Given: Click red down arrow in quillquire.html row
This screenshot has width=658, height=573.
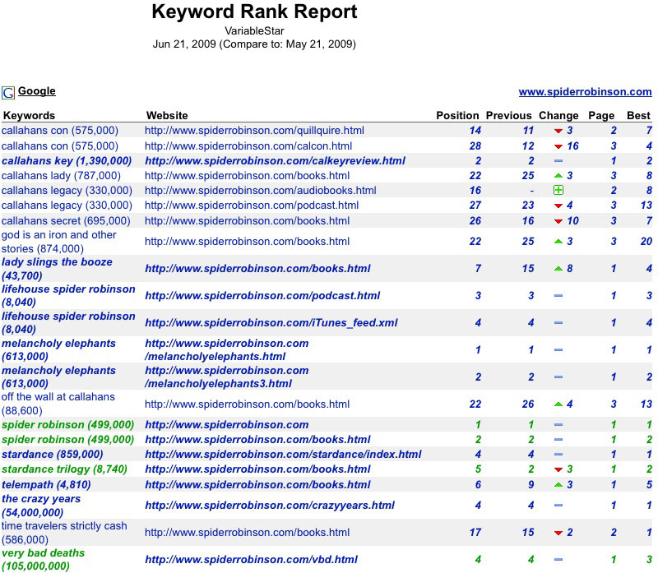Looking at the screenshot, I should point(558,131).
